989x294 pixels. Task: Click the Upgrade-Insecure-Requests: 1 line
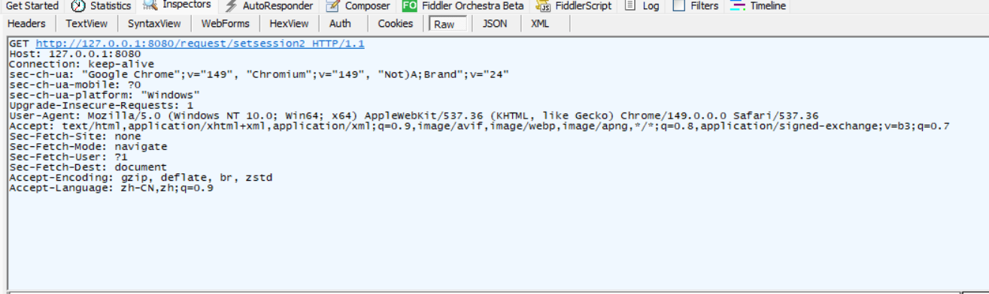pyautogui.click(x=101, y=106)
